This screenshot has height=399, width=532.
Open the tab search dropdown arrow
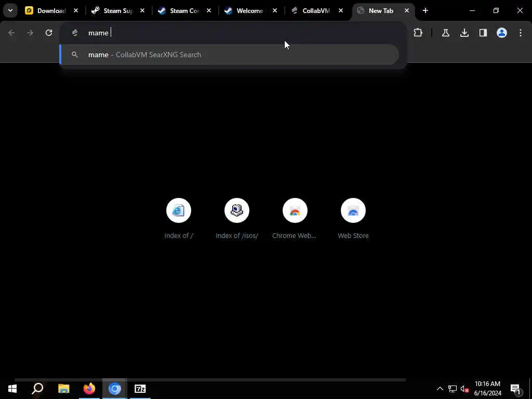(10, 10)
